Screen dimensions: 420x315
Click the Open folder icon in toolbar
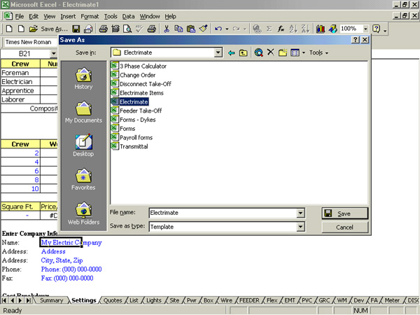pos(33,29)
